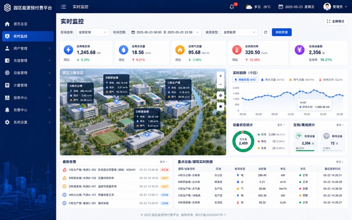Click 已恢复 tag on C栋生产楼-电表C-301 alarm
The image size is (352, 220).
(165, 203)
